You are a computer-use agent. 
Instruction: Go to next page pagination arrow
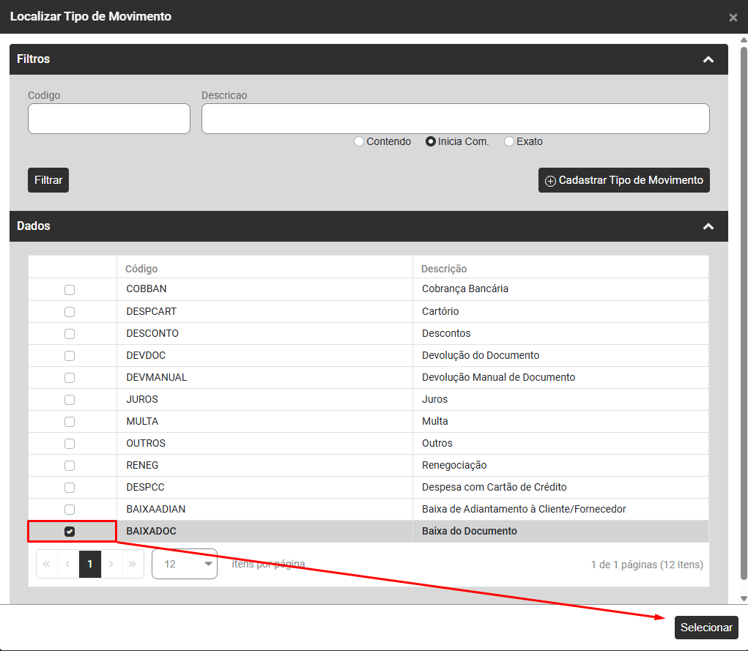111,564
